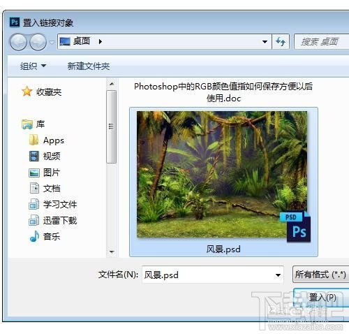Click the 库 library icon
The height and width of the screenshot is (334, 349).
[27, 124]
